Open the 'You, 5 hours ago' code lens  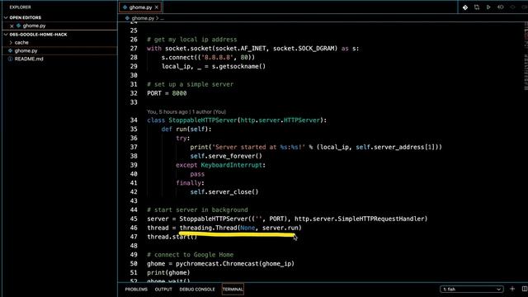click(x=186, y=112)
